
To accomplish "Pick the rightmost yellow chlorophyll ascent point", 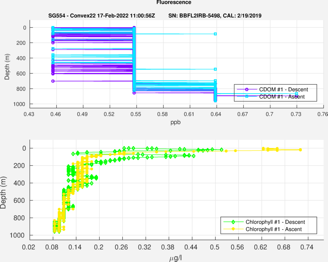I will pos(300,150).
